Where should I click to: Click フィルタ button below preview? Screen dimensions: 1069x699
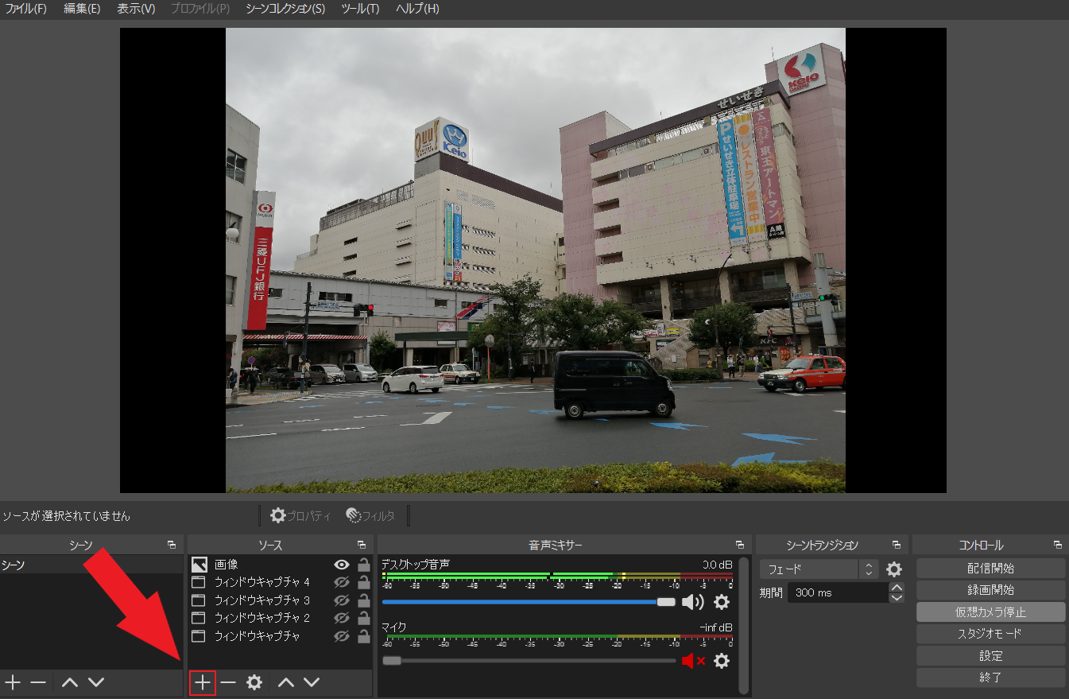tap(370, 515)
